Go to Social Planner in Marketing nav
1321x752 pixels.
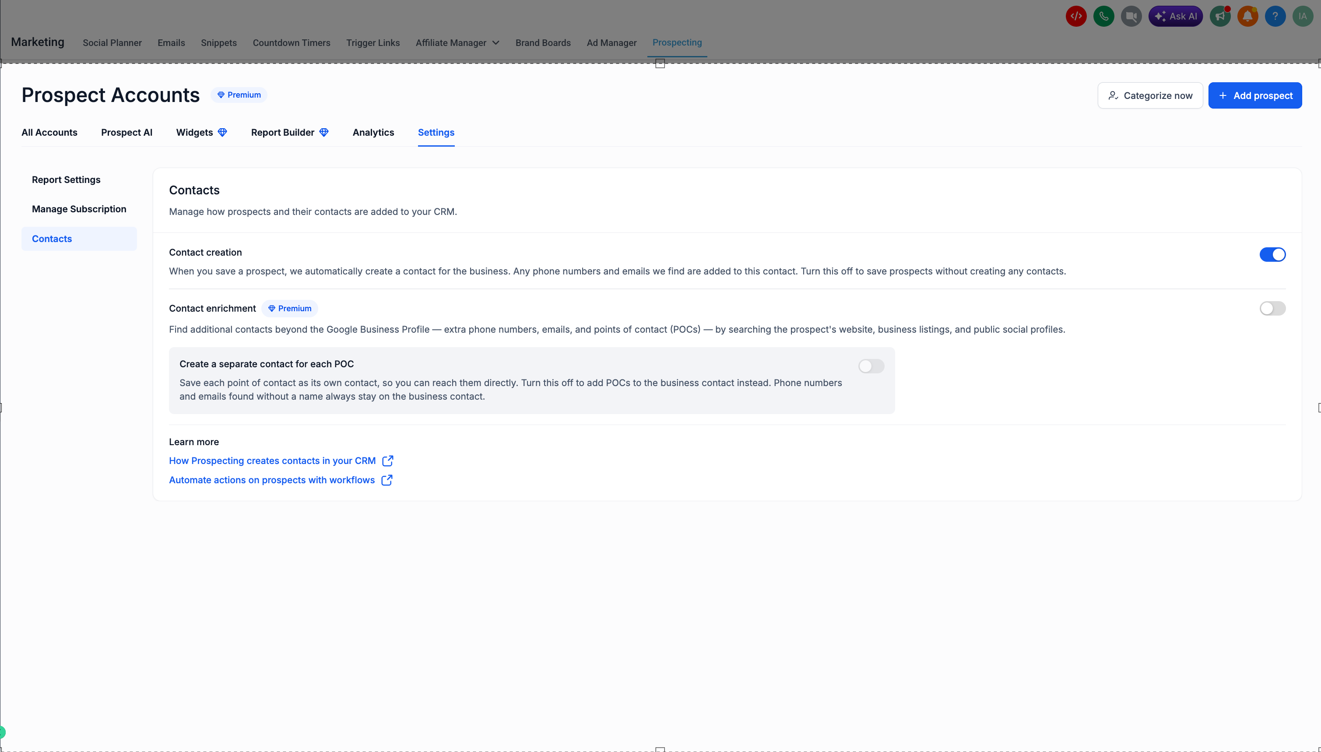(112, 43)
